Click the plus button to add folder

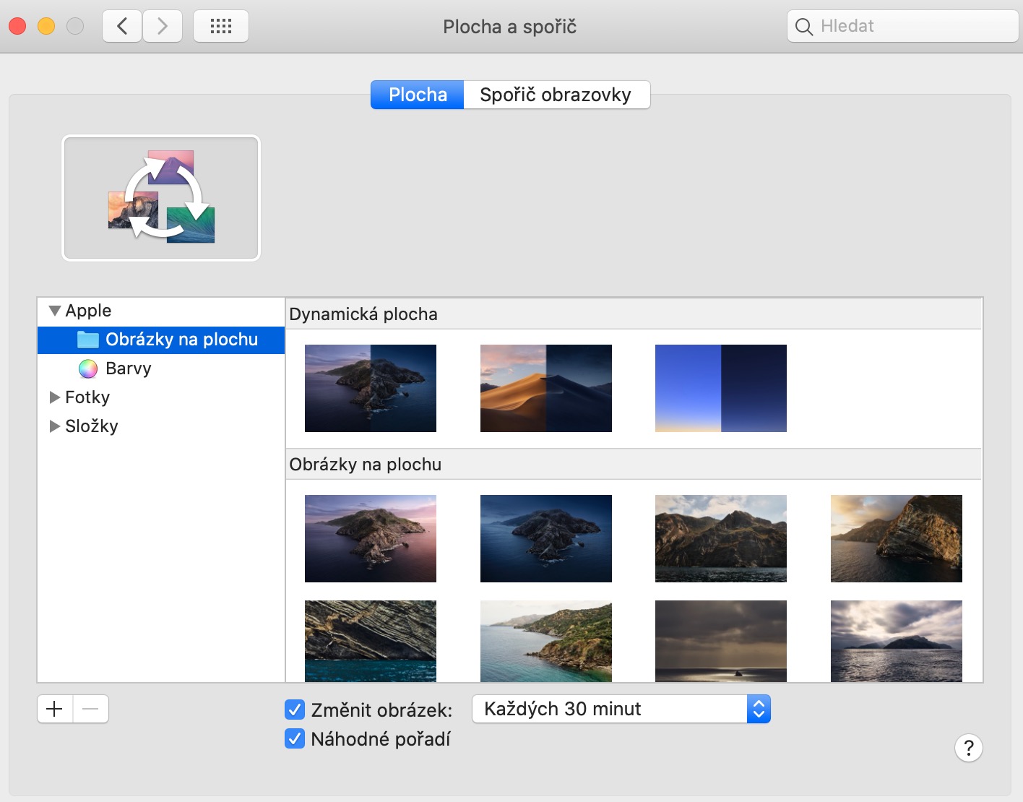coord(55,709)
